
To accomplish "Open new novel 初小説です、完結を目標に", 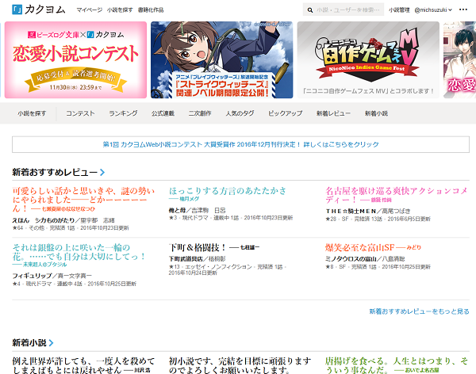I will click(240, 365).
